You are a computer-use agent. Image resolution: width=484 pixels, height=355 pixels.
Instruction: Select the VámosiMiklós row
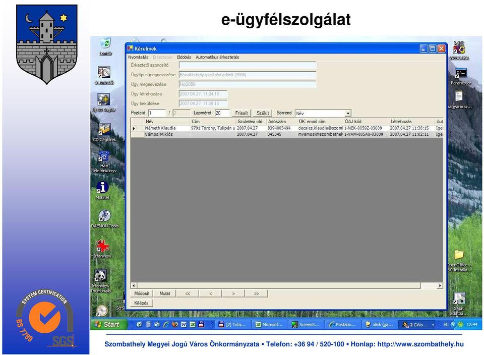pos(287,134)
